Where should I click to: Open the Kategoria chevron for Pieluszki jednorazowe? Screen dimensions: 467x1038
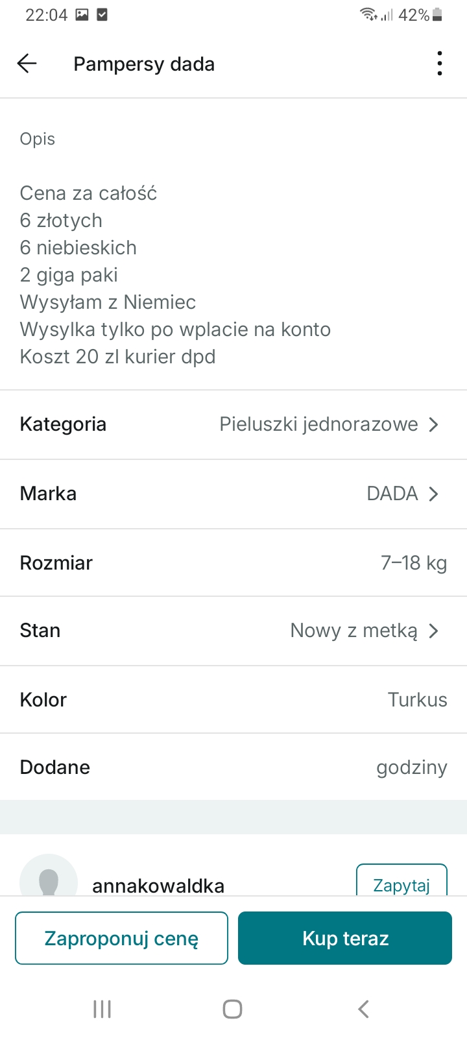[433, 424]
